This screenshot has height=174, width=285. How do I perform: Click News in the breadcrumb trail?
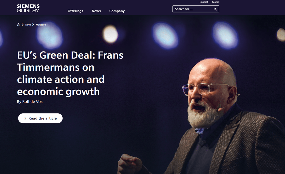tap(28, 25)
